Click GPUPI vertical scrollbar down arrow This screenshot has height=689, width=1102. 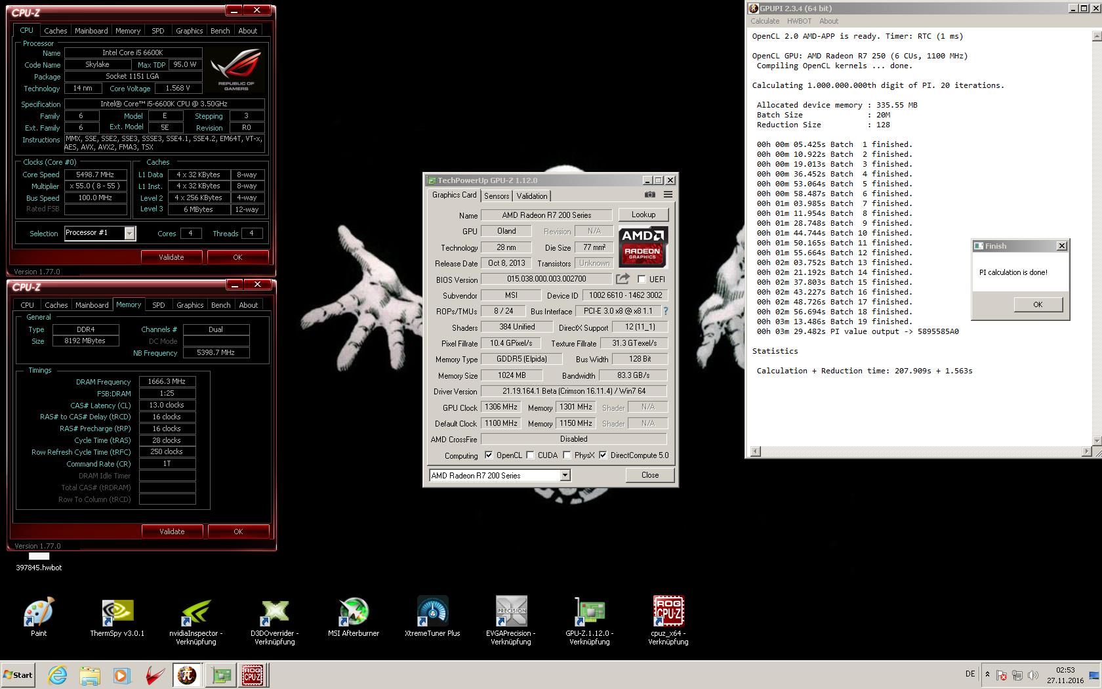pyautogui.click(x=1096, y=440)
